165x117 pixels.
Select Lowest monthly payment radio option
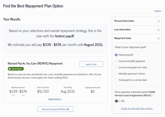click(116, 61)
